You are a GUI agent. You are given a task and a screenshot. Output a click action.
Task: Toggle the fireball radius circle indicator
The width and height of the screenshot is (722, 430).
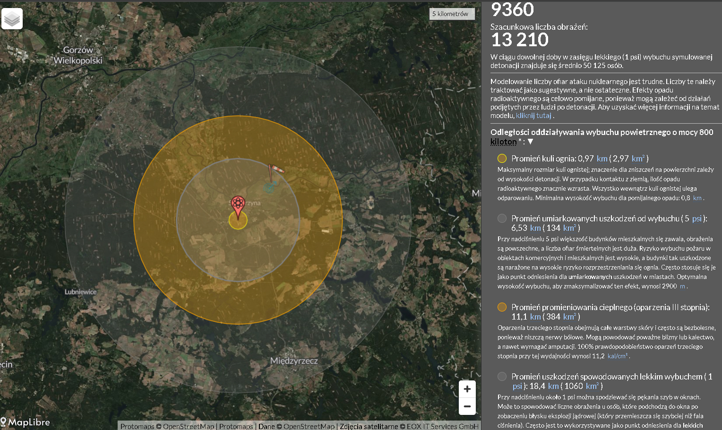coord(502,159)
